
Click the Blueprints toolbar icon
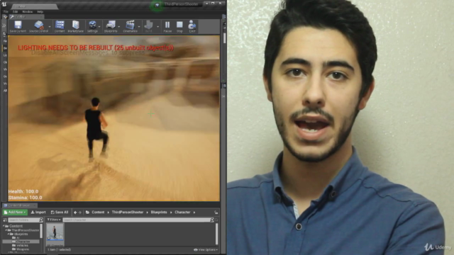(111, 26)
